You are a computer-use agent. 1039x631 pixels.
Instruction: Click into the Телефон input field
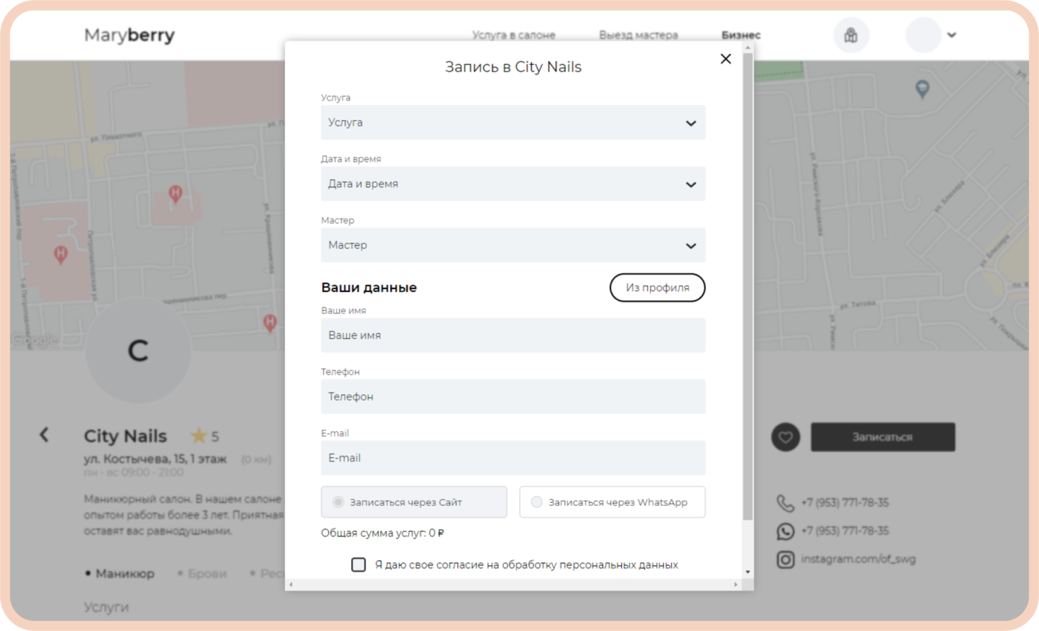[513, 397]
